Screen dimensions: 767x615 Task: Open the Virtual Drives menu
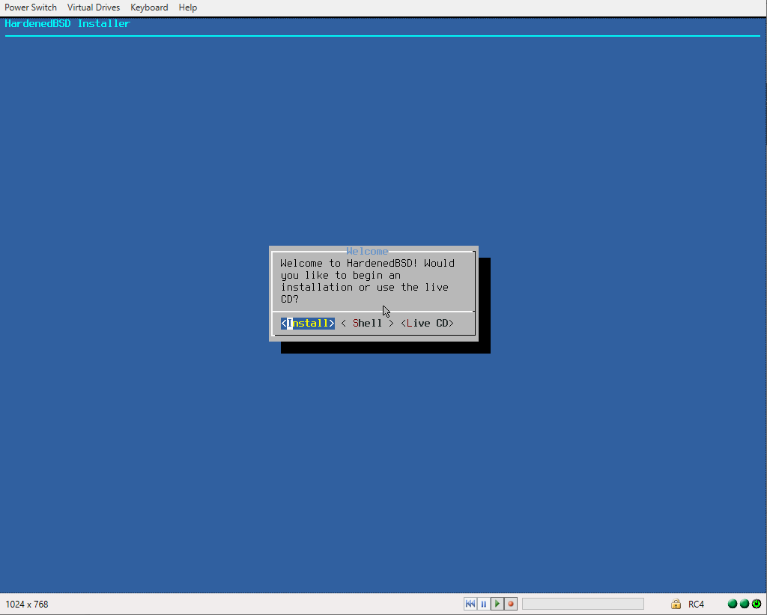[x=94, y=7]
